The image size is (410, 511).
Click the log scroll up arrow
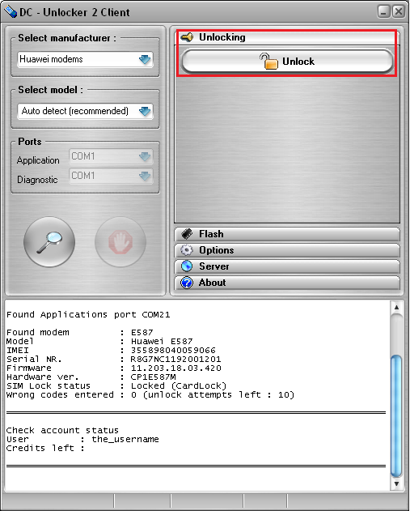pos(396,307)
